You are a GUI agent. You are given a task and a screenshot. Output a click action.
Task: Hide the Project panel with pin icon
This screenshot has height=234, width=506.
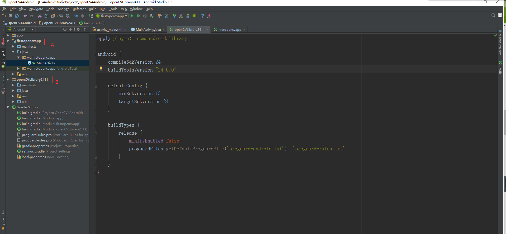coord(86,29)
